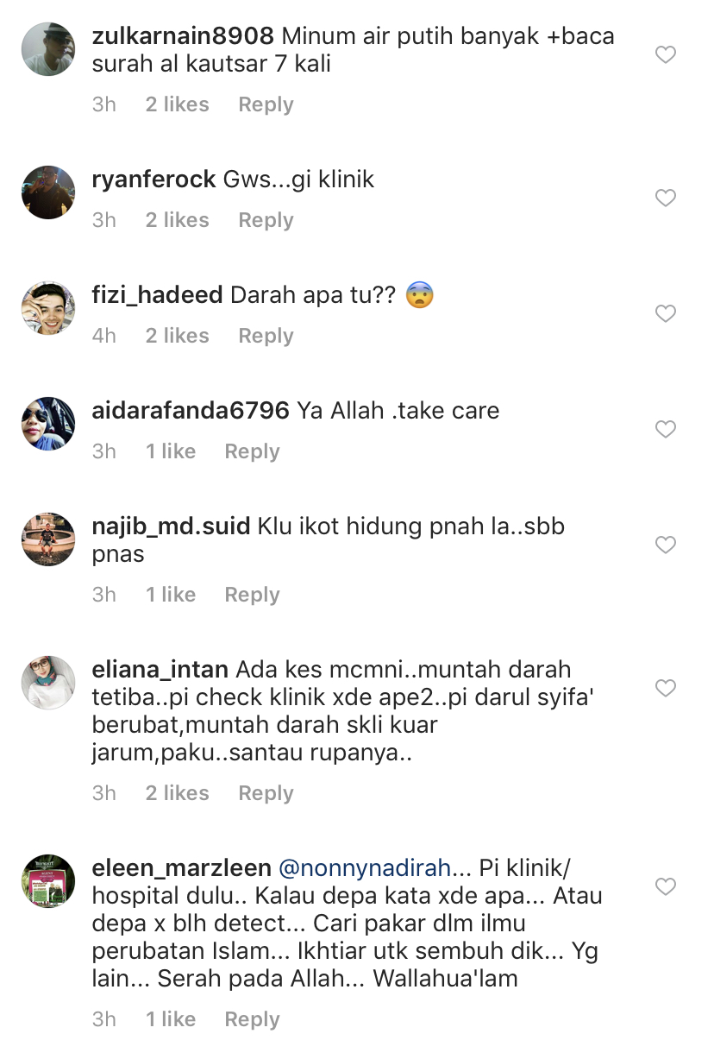Like najib_md.suid's comment heart icon
The height and width of the screenshot is (1059, 714).
coord(666,545)
